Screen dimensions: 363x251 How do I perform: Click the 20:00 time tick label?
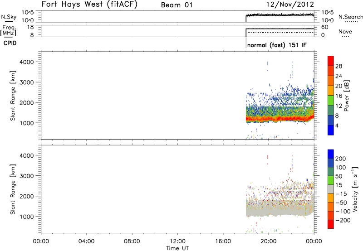pyautogui.click(x=269, y=241)
